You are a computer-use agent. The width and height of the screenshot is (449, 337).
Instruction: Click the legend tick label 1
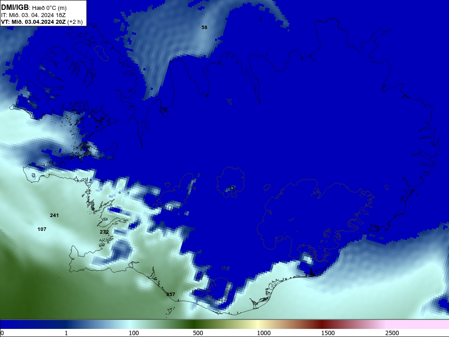click(x=66, y=333)
